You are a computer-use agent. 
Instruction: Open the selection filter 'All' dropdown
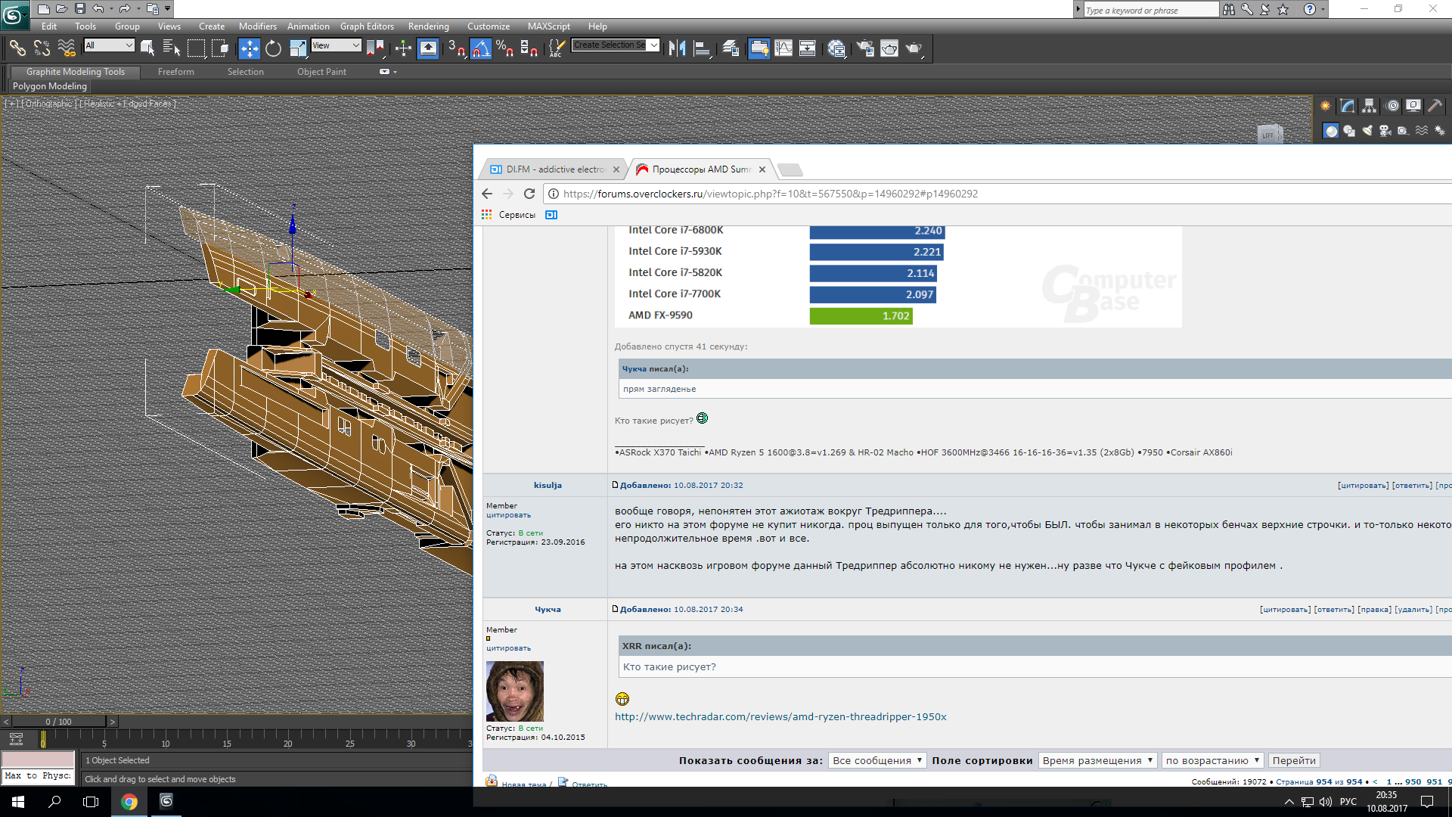109,45
